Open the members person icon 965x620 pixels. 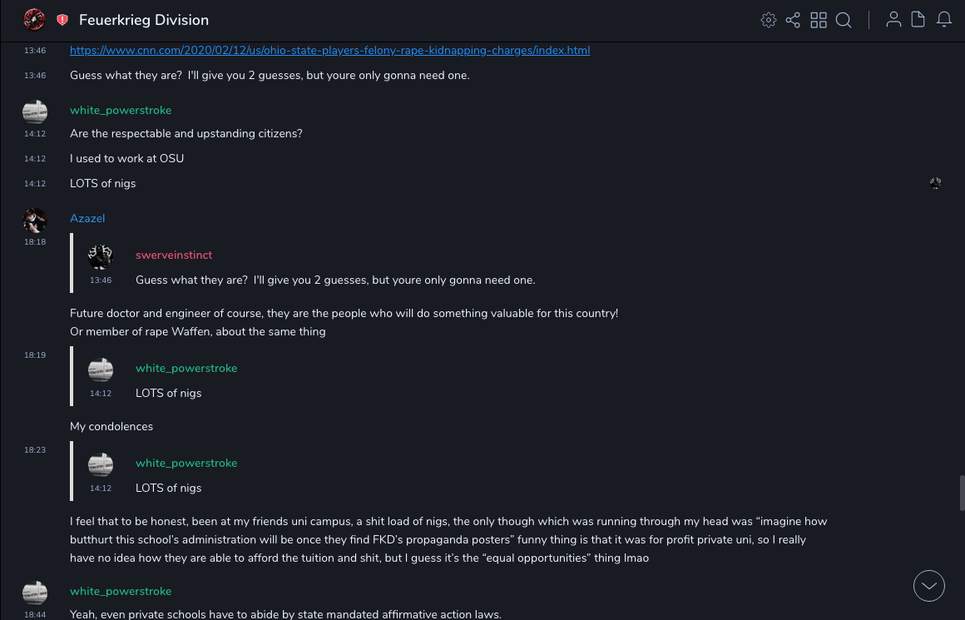[893, 20]
